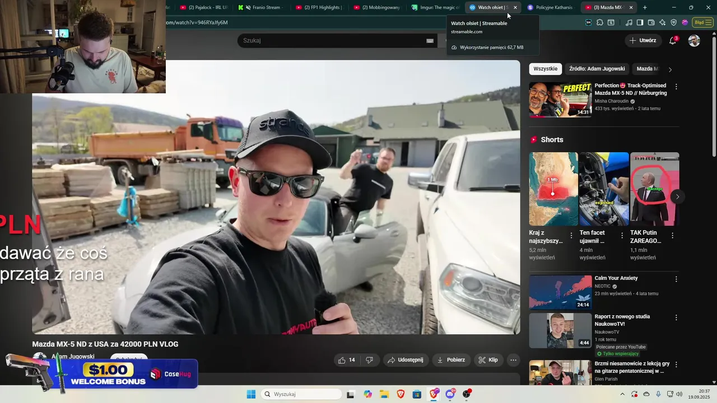The image size is (717, 403).
Task: Open YouTube notifications bell
Action: coord(673,40)
